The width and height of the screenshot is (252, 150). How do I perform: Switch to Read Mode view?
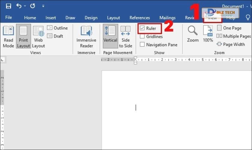point(8,37)
